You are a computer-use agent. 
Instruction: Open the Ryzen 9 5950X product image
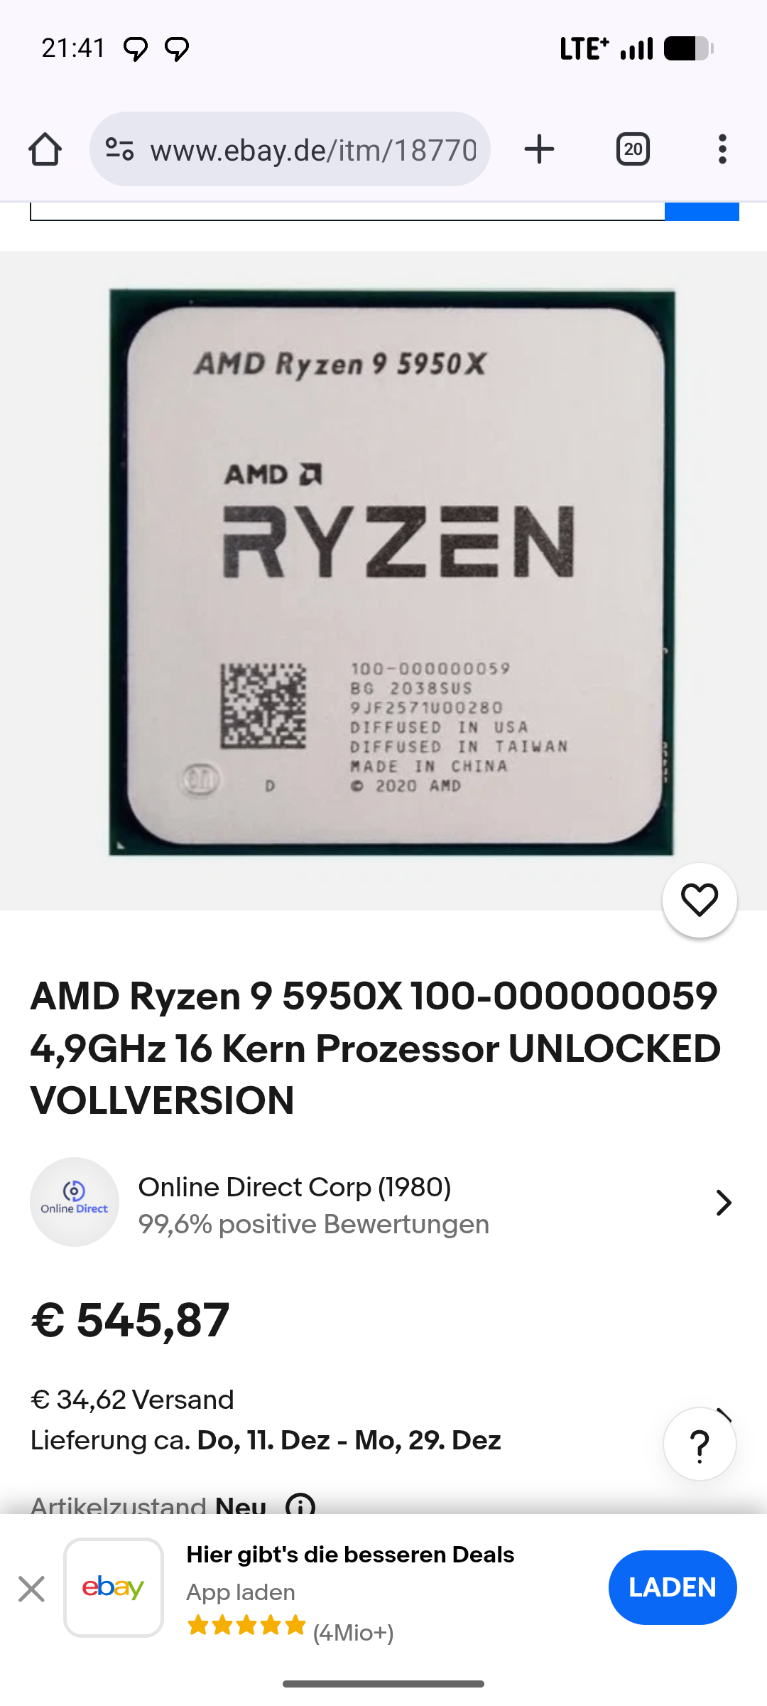pos(391,572)
